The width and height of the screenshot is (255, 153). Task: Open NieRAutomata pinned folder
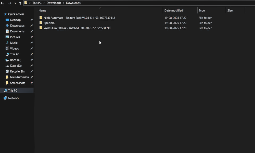point(19,77)
